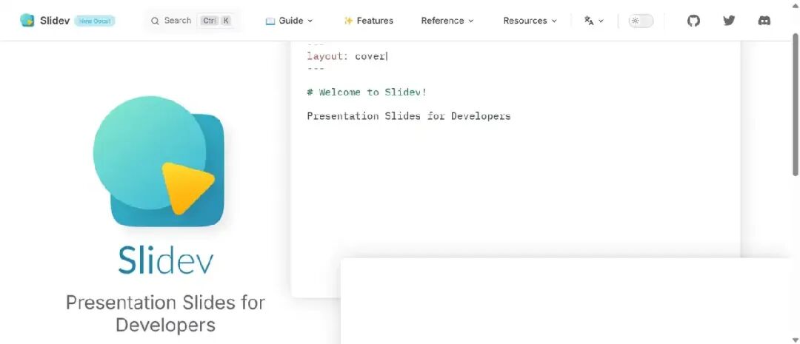Click the '# Welcome to Slidev!' heading line
The width and height of the screenshot is (800, 344).
[367, 92]
